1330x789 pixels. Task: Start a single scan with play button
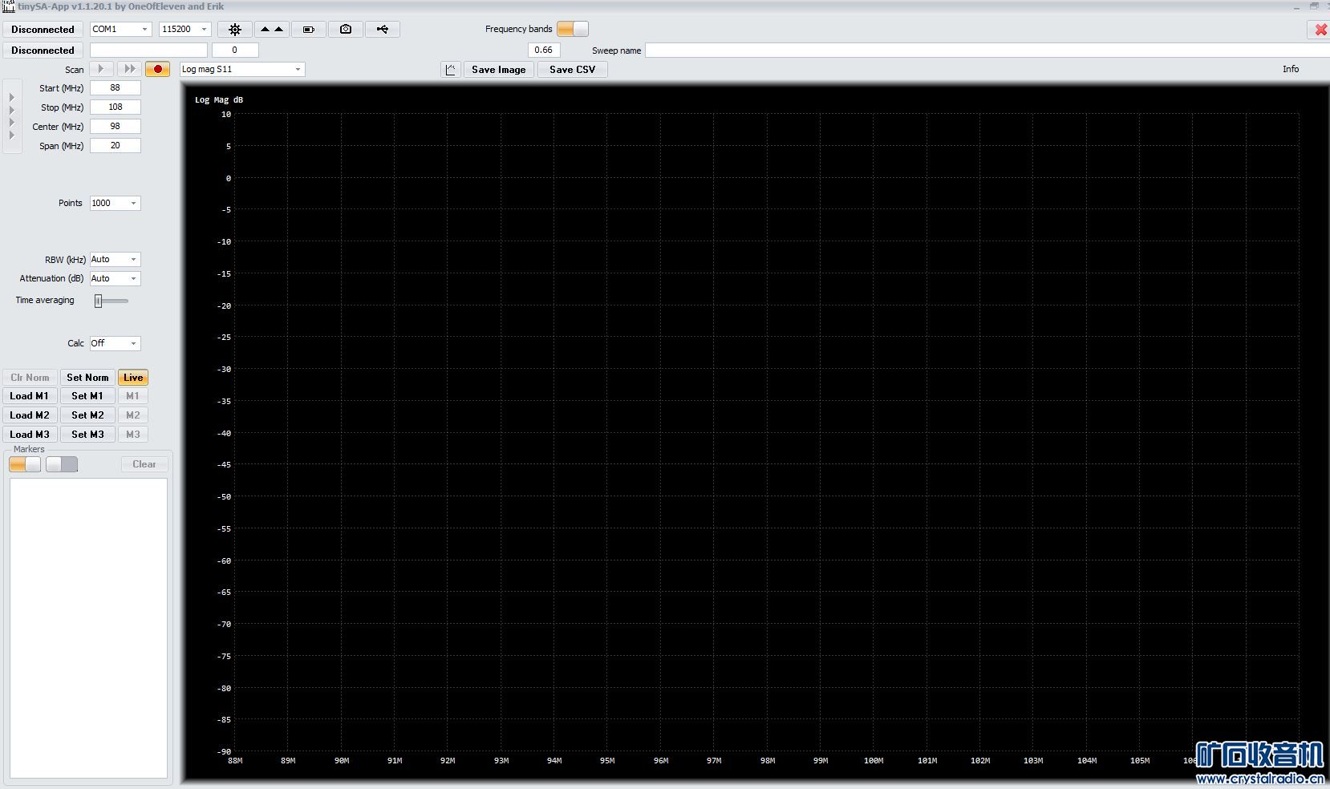pos(101,69)
